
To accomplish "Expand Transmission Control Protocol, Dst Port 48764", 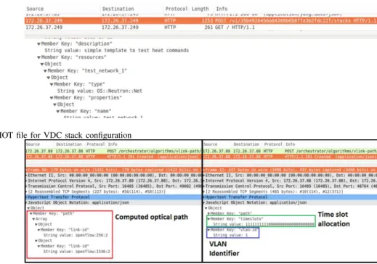I will (x=204, y=186).
